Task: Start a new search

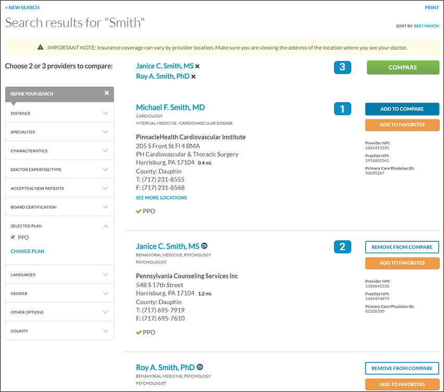Action: click(x=22, y=8)
